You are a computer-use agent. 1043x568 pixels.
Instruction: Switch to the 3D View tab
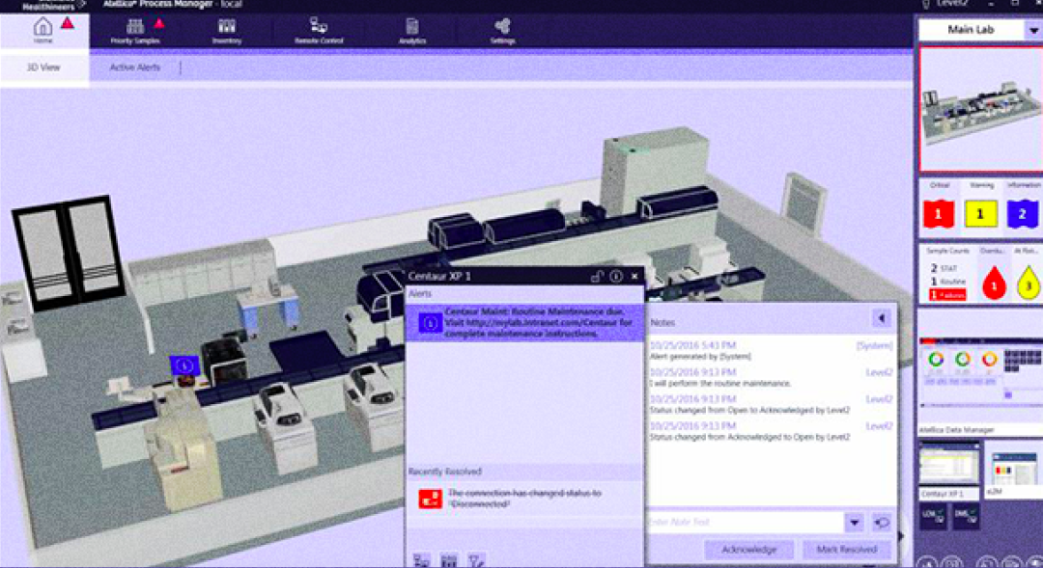tap(43, 68)
